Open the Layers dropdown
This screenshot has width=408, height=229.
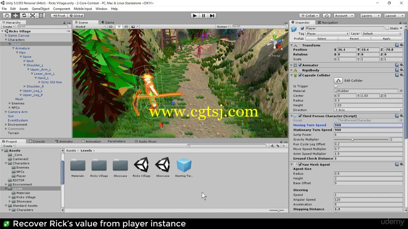370,16
